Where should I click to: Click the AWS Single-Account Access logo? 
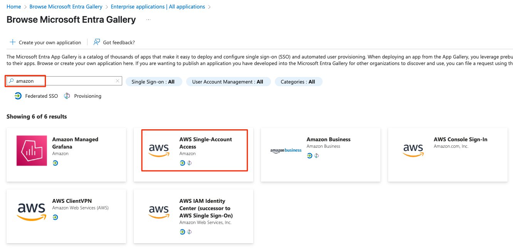pos(159,150)
